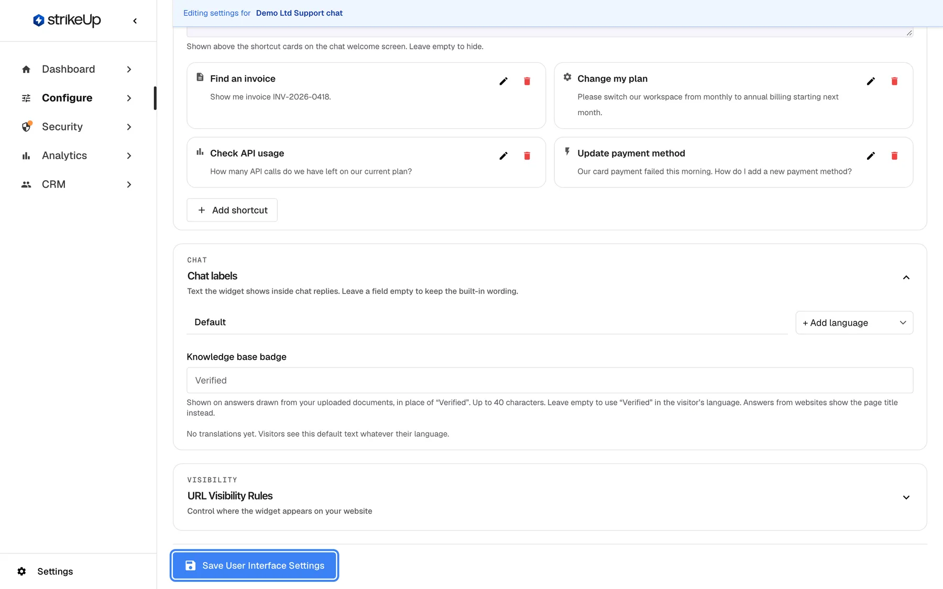Image resolution: width=943 pixels, height=589 pixels.
Task: Expand the CRM menu chevron
Action: click(x=129, y=184)
